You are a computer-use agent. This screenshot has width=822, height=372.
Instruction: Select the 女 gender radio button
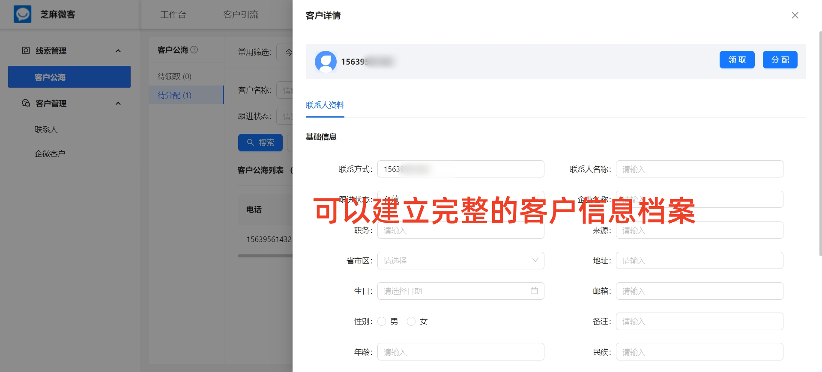411,321
